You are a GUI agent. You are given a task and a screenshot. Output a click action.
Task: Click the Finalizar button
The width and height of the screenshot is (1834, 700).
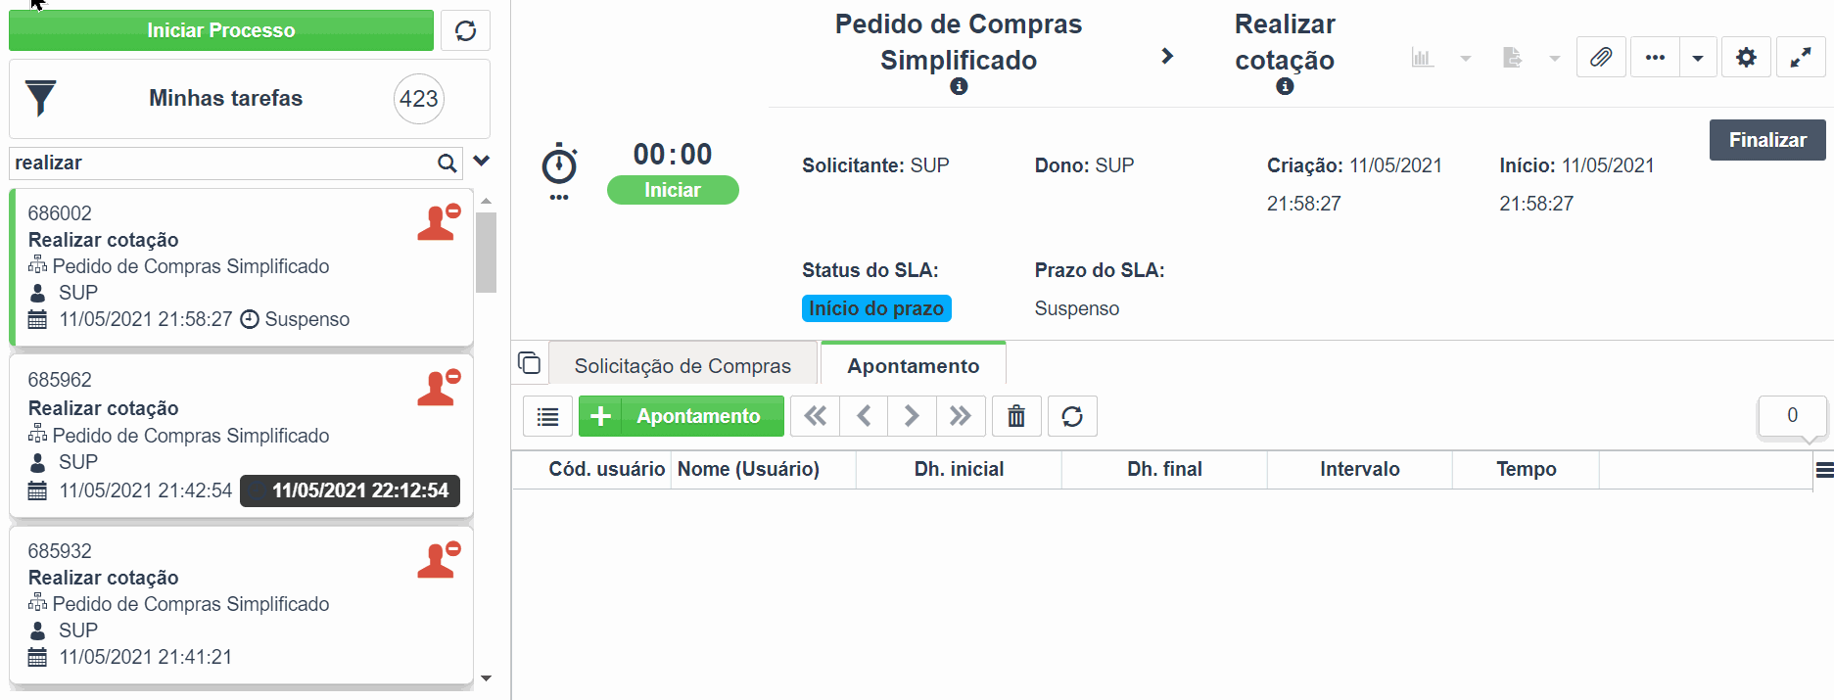[1767, 140]
